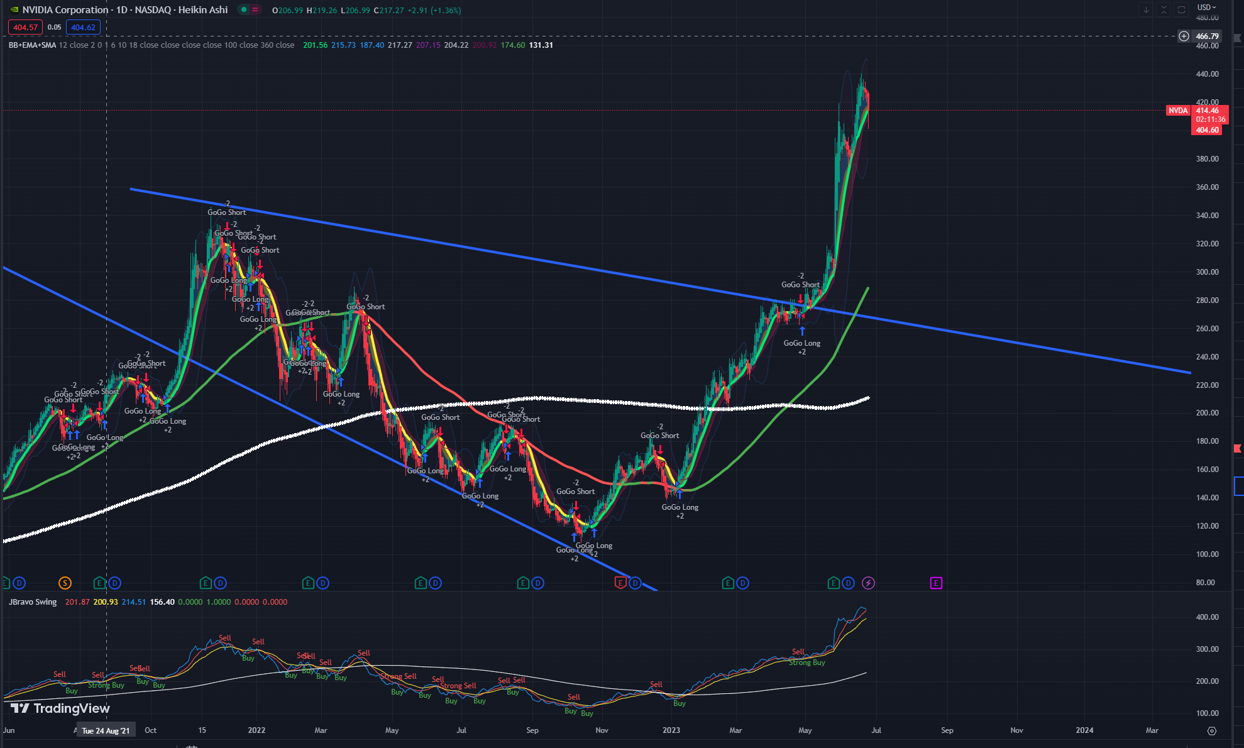
Task: Click the 466.79 crosshair price label
Action: (1207, 36)
